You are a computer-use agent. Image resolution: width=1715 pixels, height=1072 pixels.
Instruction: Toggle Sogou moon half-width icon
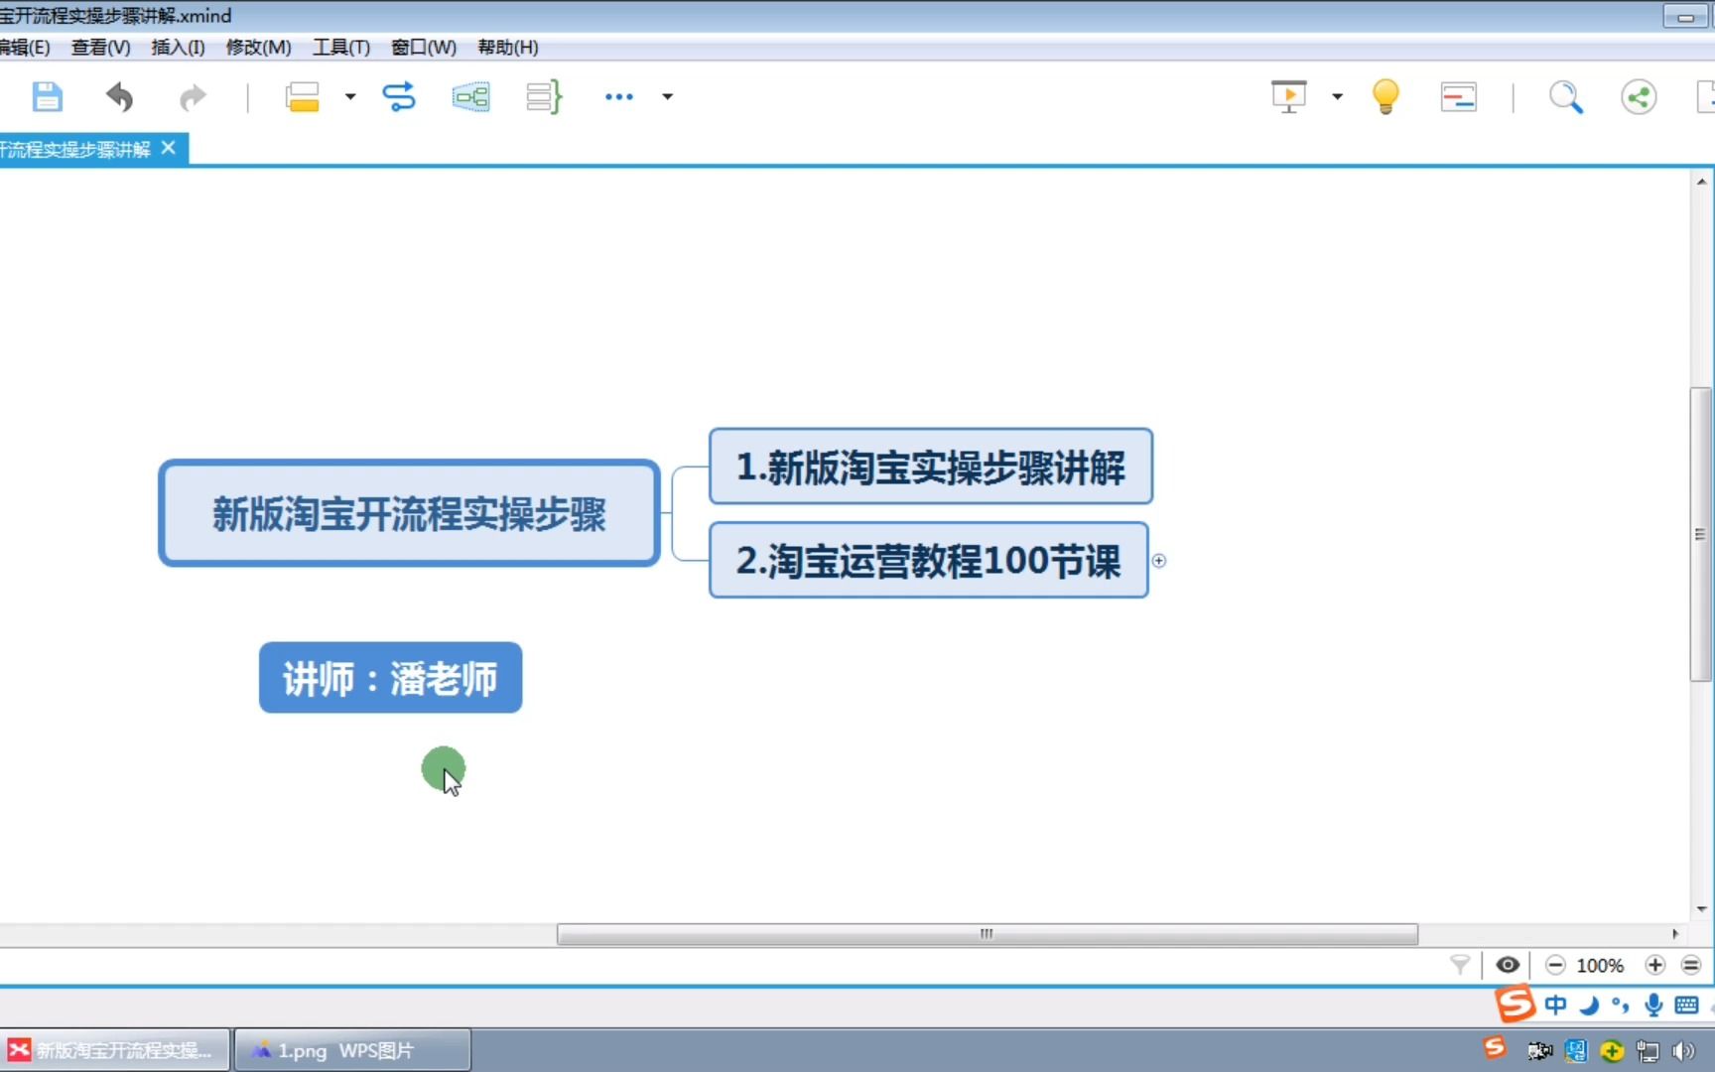click(x=1588, y=1005)
